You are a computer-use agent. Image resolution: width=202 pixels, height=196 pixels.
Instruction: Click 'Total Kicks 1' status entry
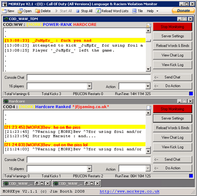coord(51,176)
